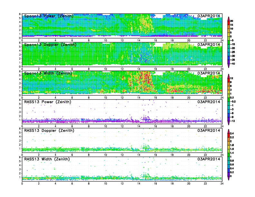Click hour tick 12 below Spano13 Power panel
Screen dimensions: 255x197
pyautogui.click(x=122, y=40)
